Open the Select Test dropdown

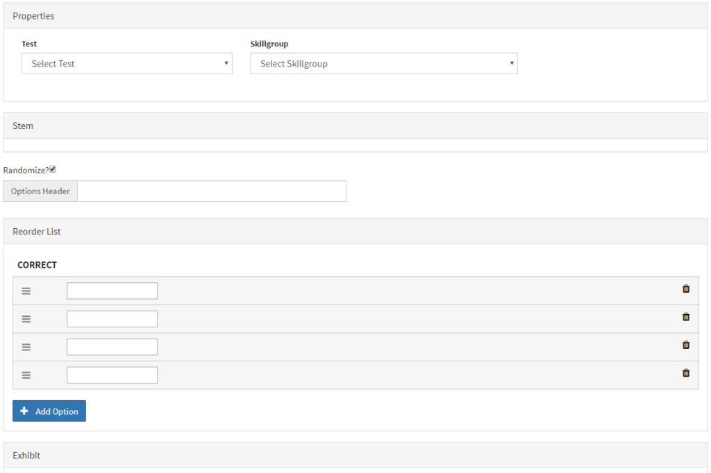click(x=127, y=63)
